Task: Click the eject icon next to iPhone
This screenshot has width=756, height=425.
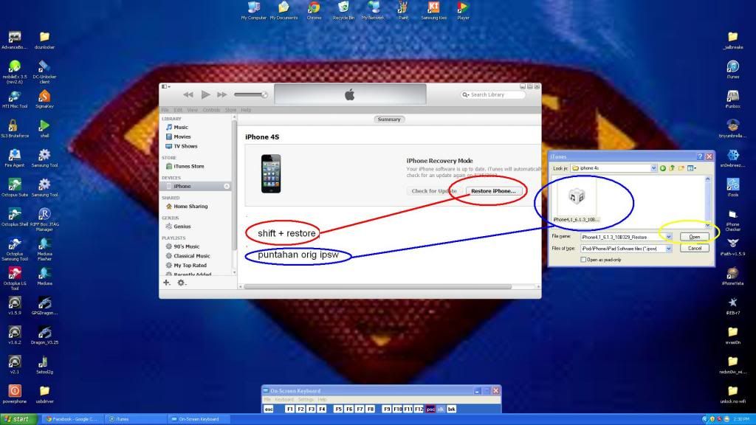Action: click(x=227, y=186)
